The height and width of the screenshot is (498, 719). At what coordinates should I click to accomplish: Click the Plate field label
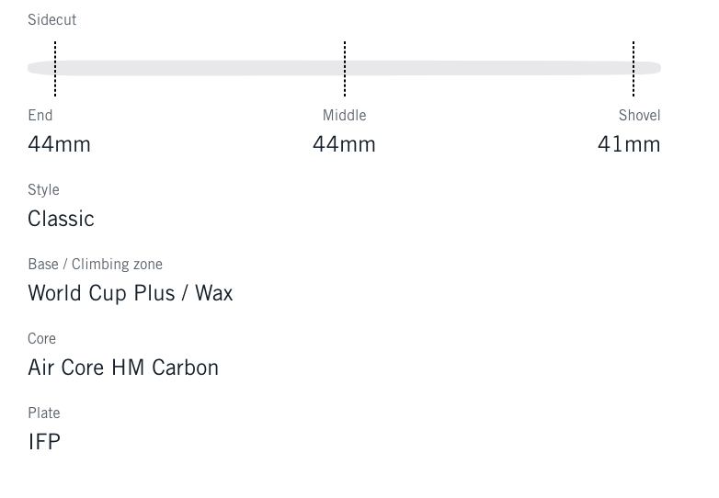click(43, 413)
